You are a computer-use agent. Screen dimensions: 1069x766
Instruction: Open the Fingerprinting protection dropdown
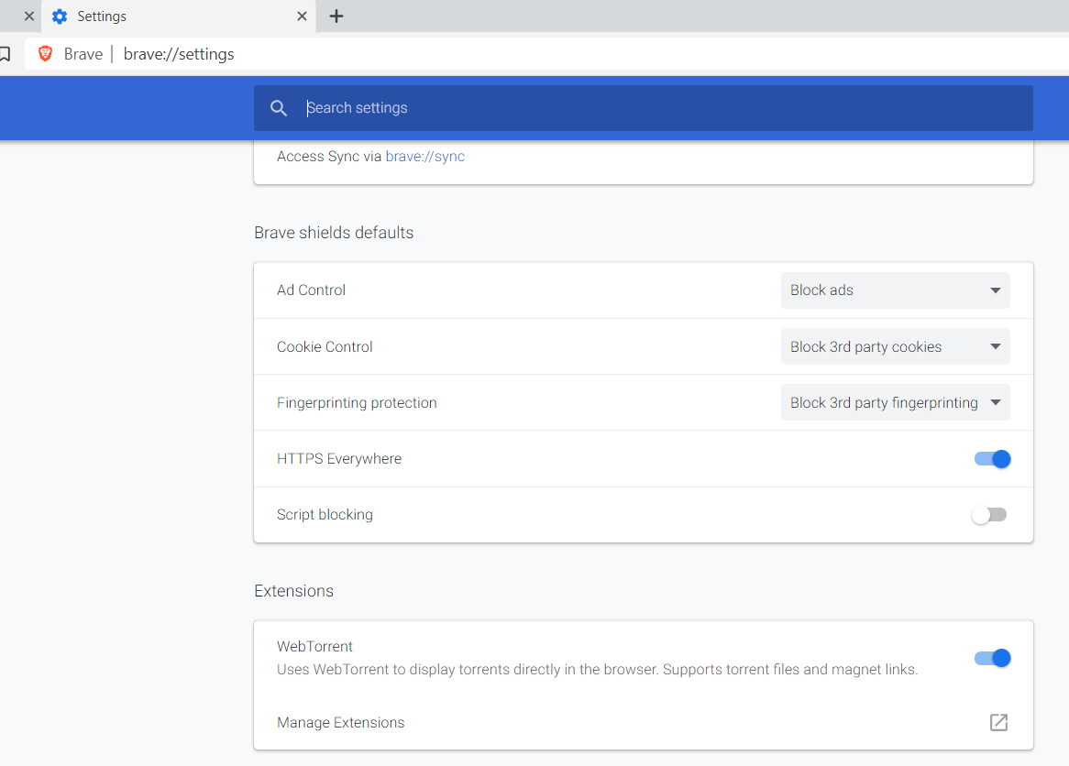[x=895, y=403]
